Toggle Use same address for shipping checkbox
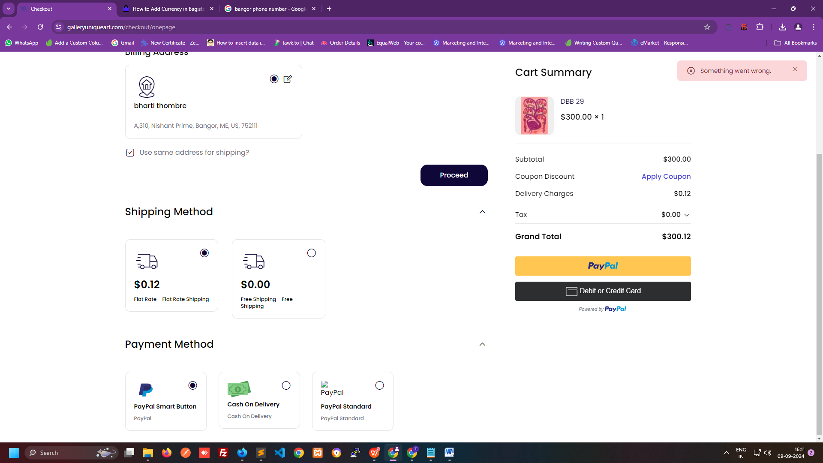This screenshot has width=823, height=463. (130, 153)
